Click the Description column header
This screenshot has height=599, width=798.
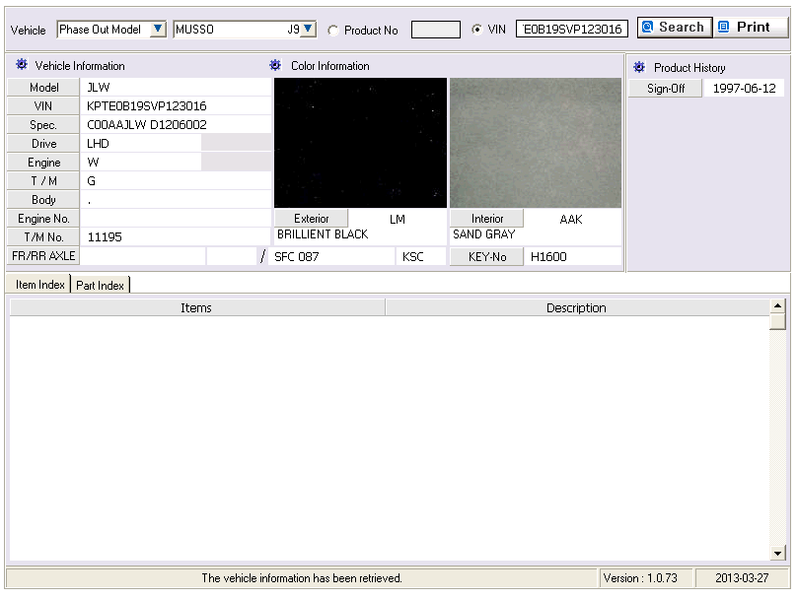577,307
